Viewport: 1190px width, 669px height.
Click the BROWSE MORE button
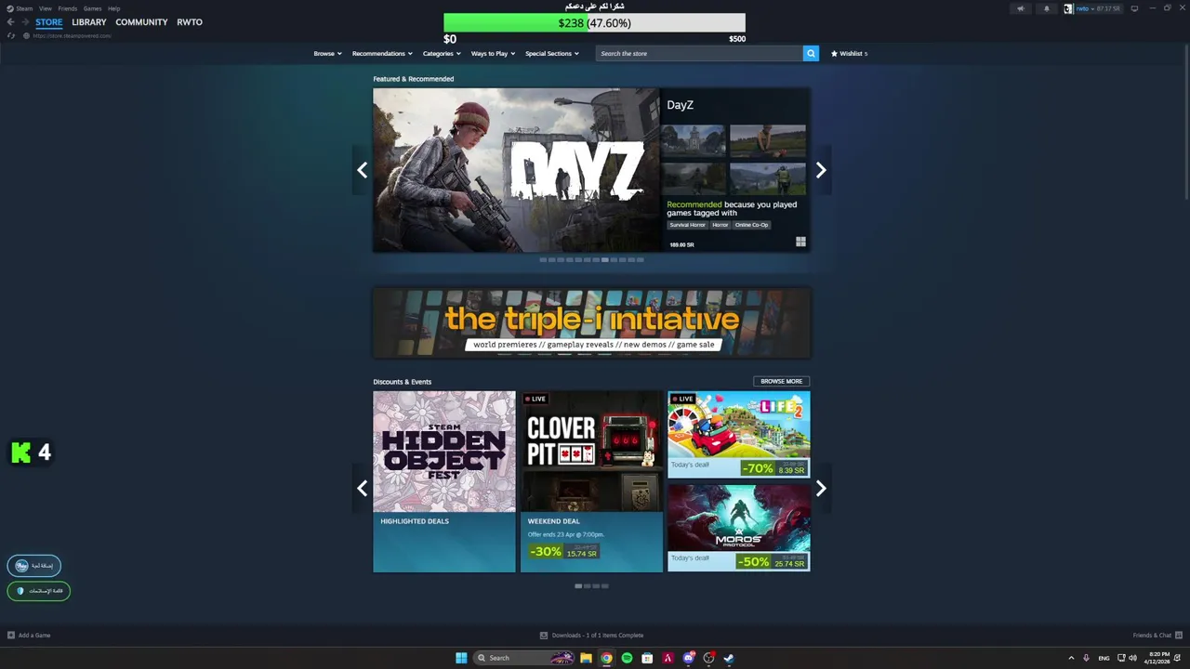coord(781,381)
